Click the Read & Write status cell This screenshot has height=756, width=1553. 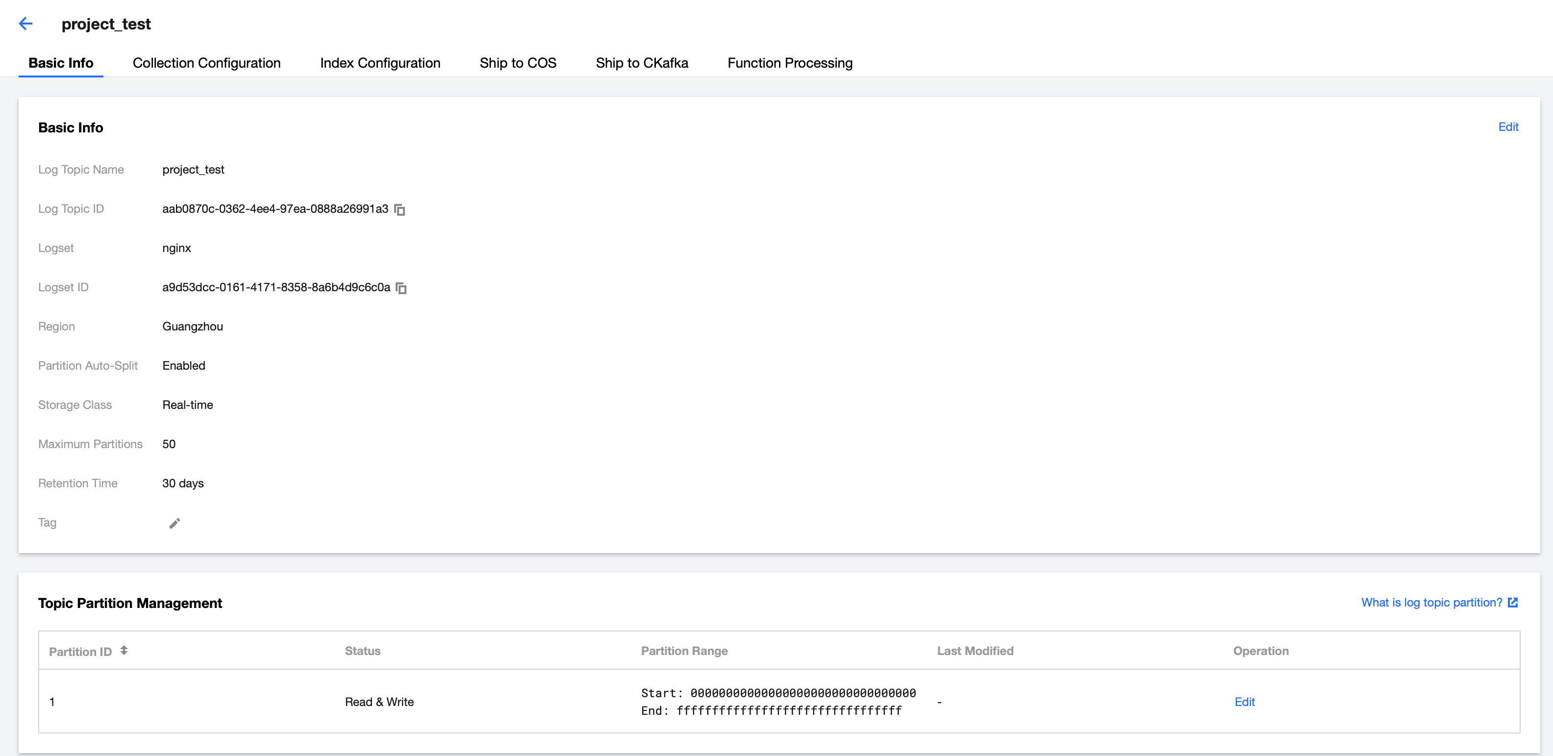(378, 701)
